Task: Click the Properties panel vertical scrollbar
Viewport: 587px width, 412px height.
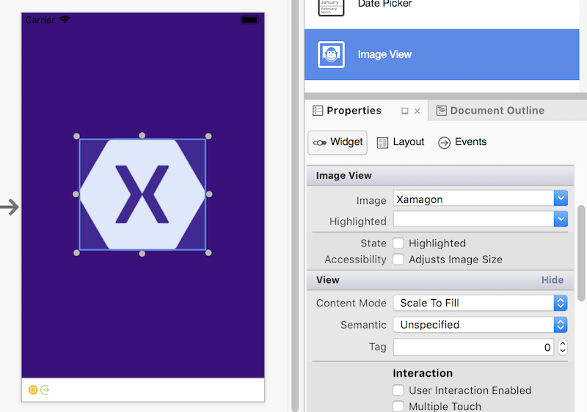Action: [x=581, y=253]
